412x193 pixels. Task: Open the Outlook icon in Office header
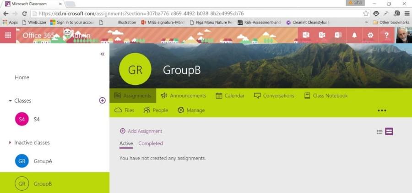[322, 35]
